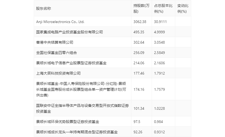Select the 92.26 shares value
The width and height of the screenshot is (225, 137).
tap(138, 132)
